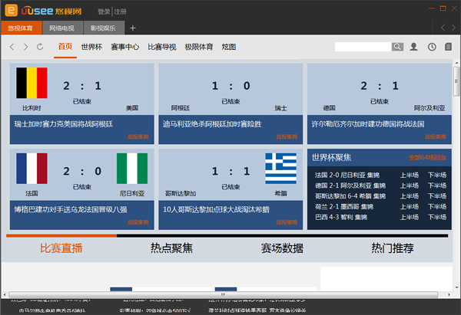Open the user profile icon

413,47
